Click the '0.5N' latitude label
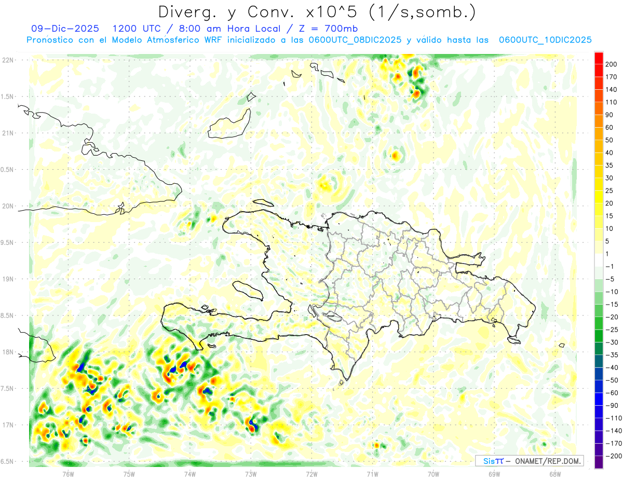Viewport: 623px width, 481px height. (8, 170)
